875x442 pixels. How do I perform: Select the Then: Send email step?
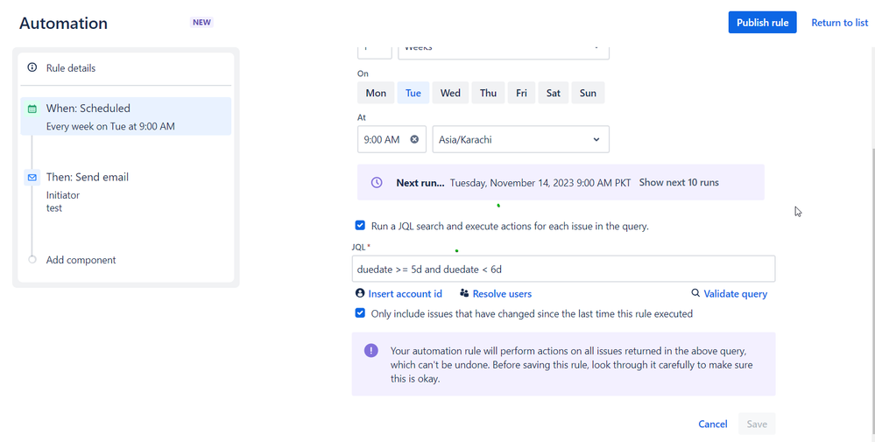[126, 192]
